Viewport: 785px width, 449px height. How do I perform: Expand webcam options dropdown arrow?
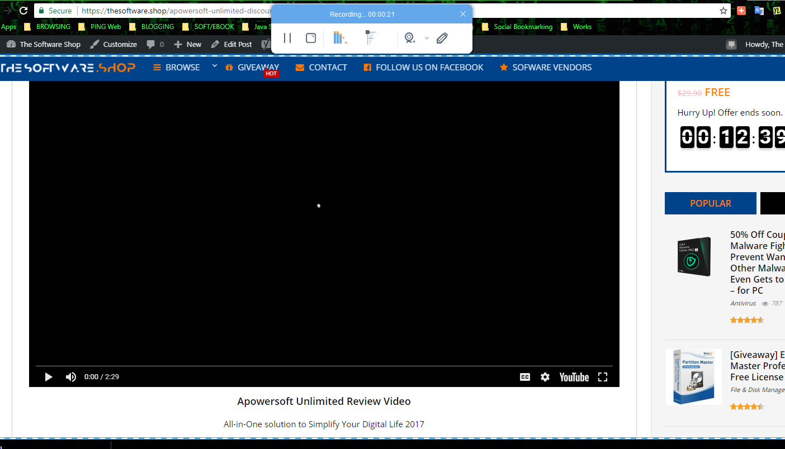tap(427, 38)
